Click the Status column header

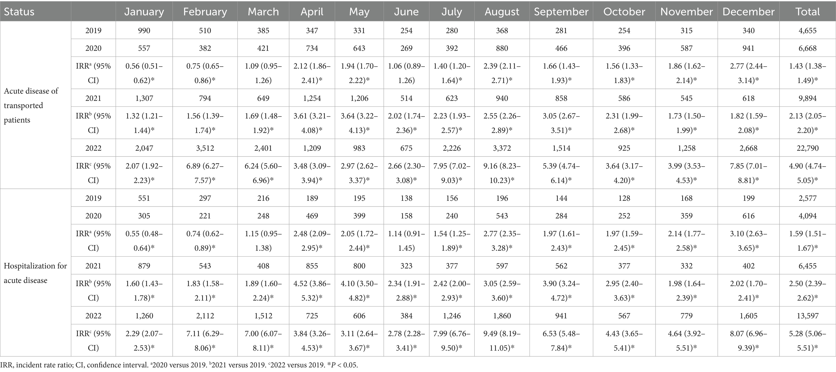click(x=19, y=12)
